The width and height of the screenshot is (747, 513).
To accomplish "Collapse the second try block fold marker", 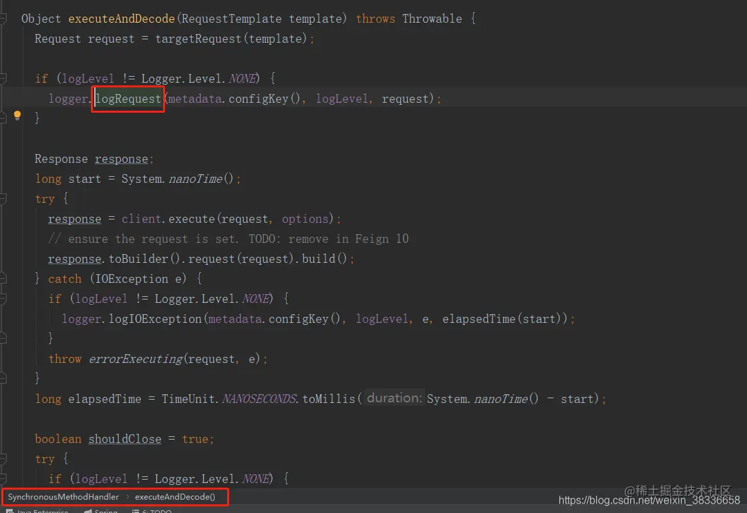I will coord(3,459).
